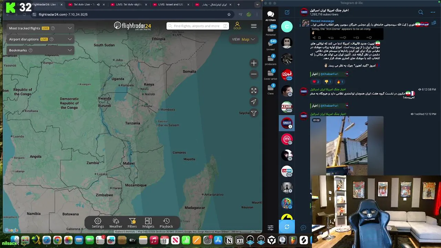
Task: Open the Filters toolbar item
Action: pyautogui.click(x=132, y=223)
